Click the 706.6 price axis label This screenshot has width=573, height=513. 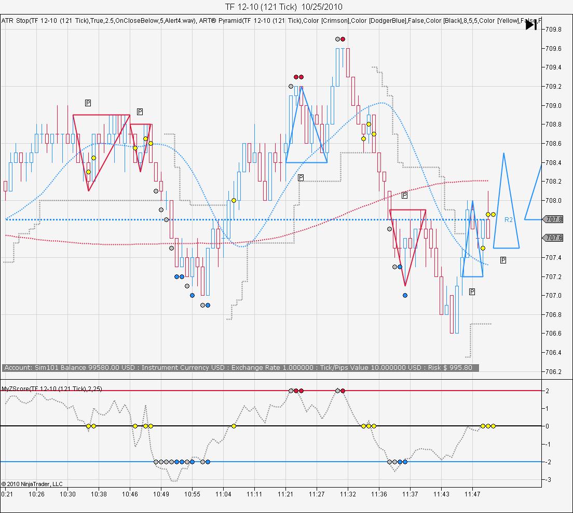(x=553, y=334)
